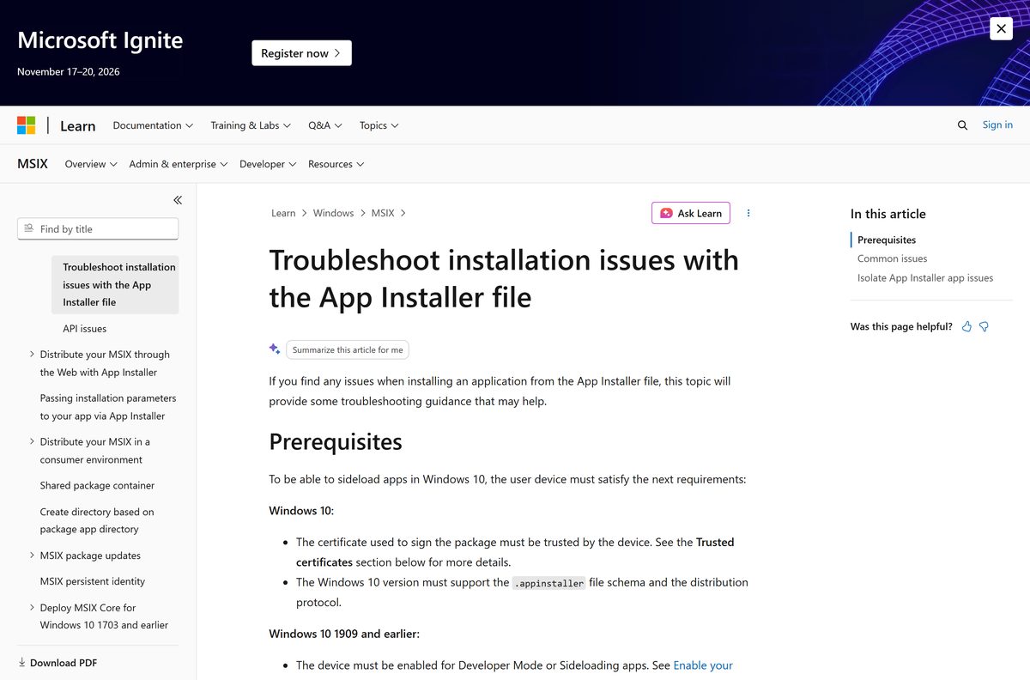Open Create directory based on package app directory
This screenshot has width=1030, height=680.
[97, 520]
